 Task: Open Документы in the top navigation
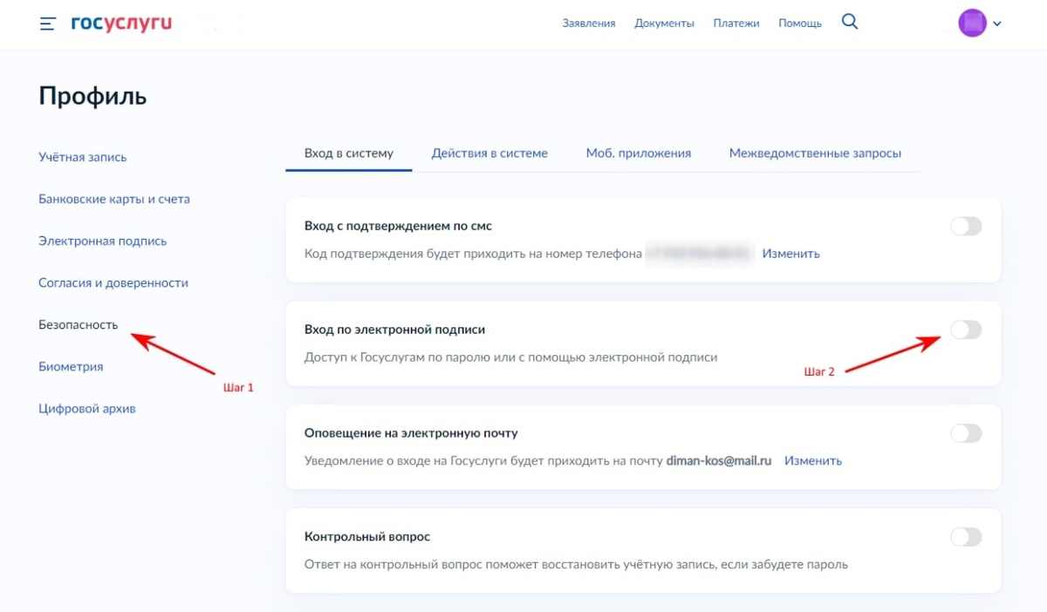point(664,24)
